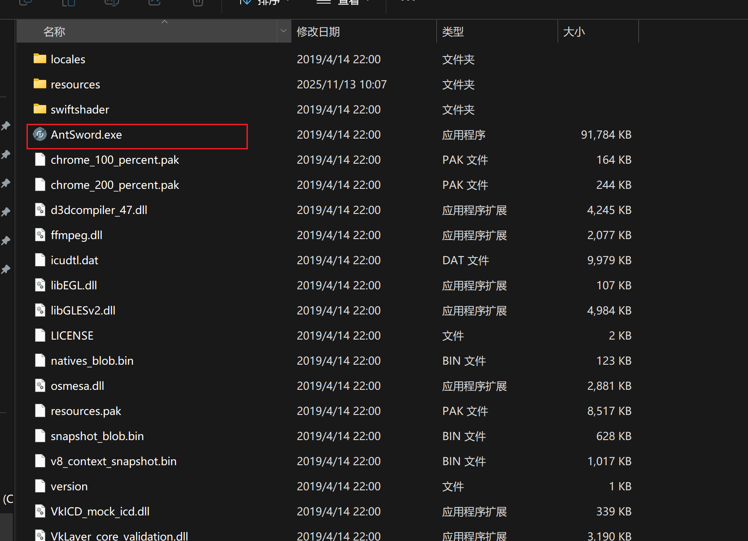This screenshot has height=541, width=748.
Task: Click the VkICD_mock_icd.dll file icon
Action: click(x=40, y=511)
